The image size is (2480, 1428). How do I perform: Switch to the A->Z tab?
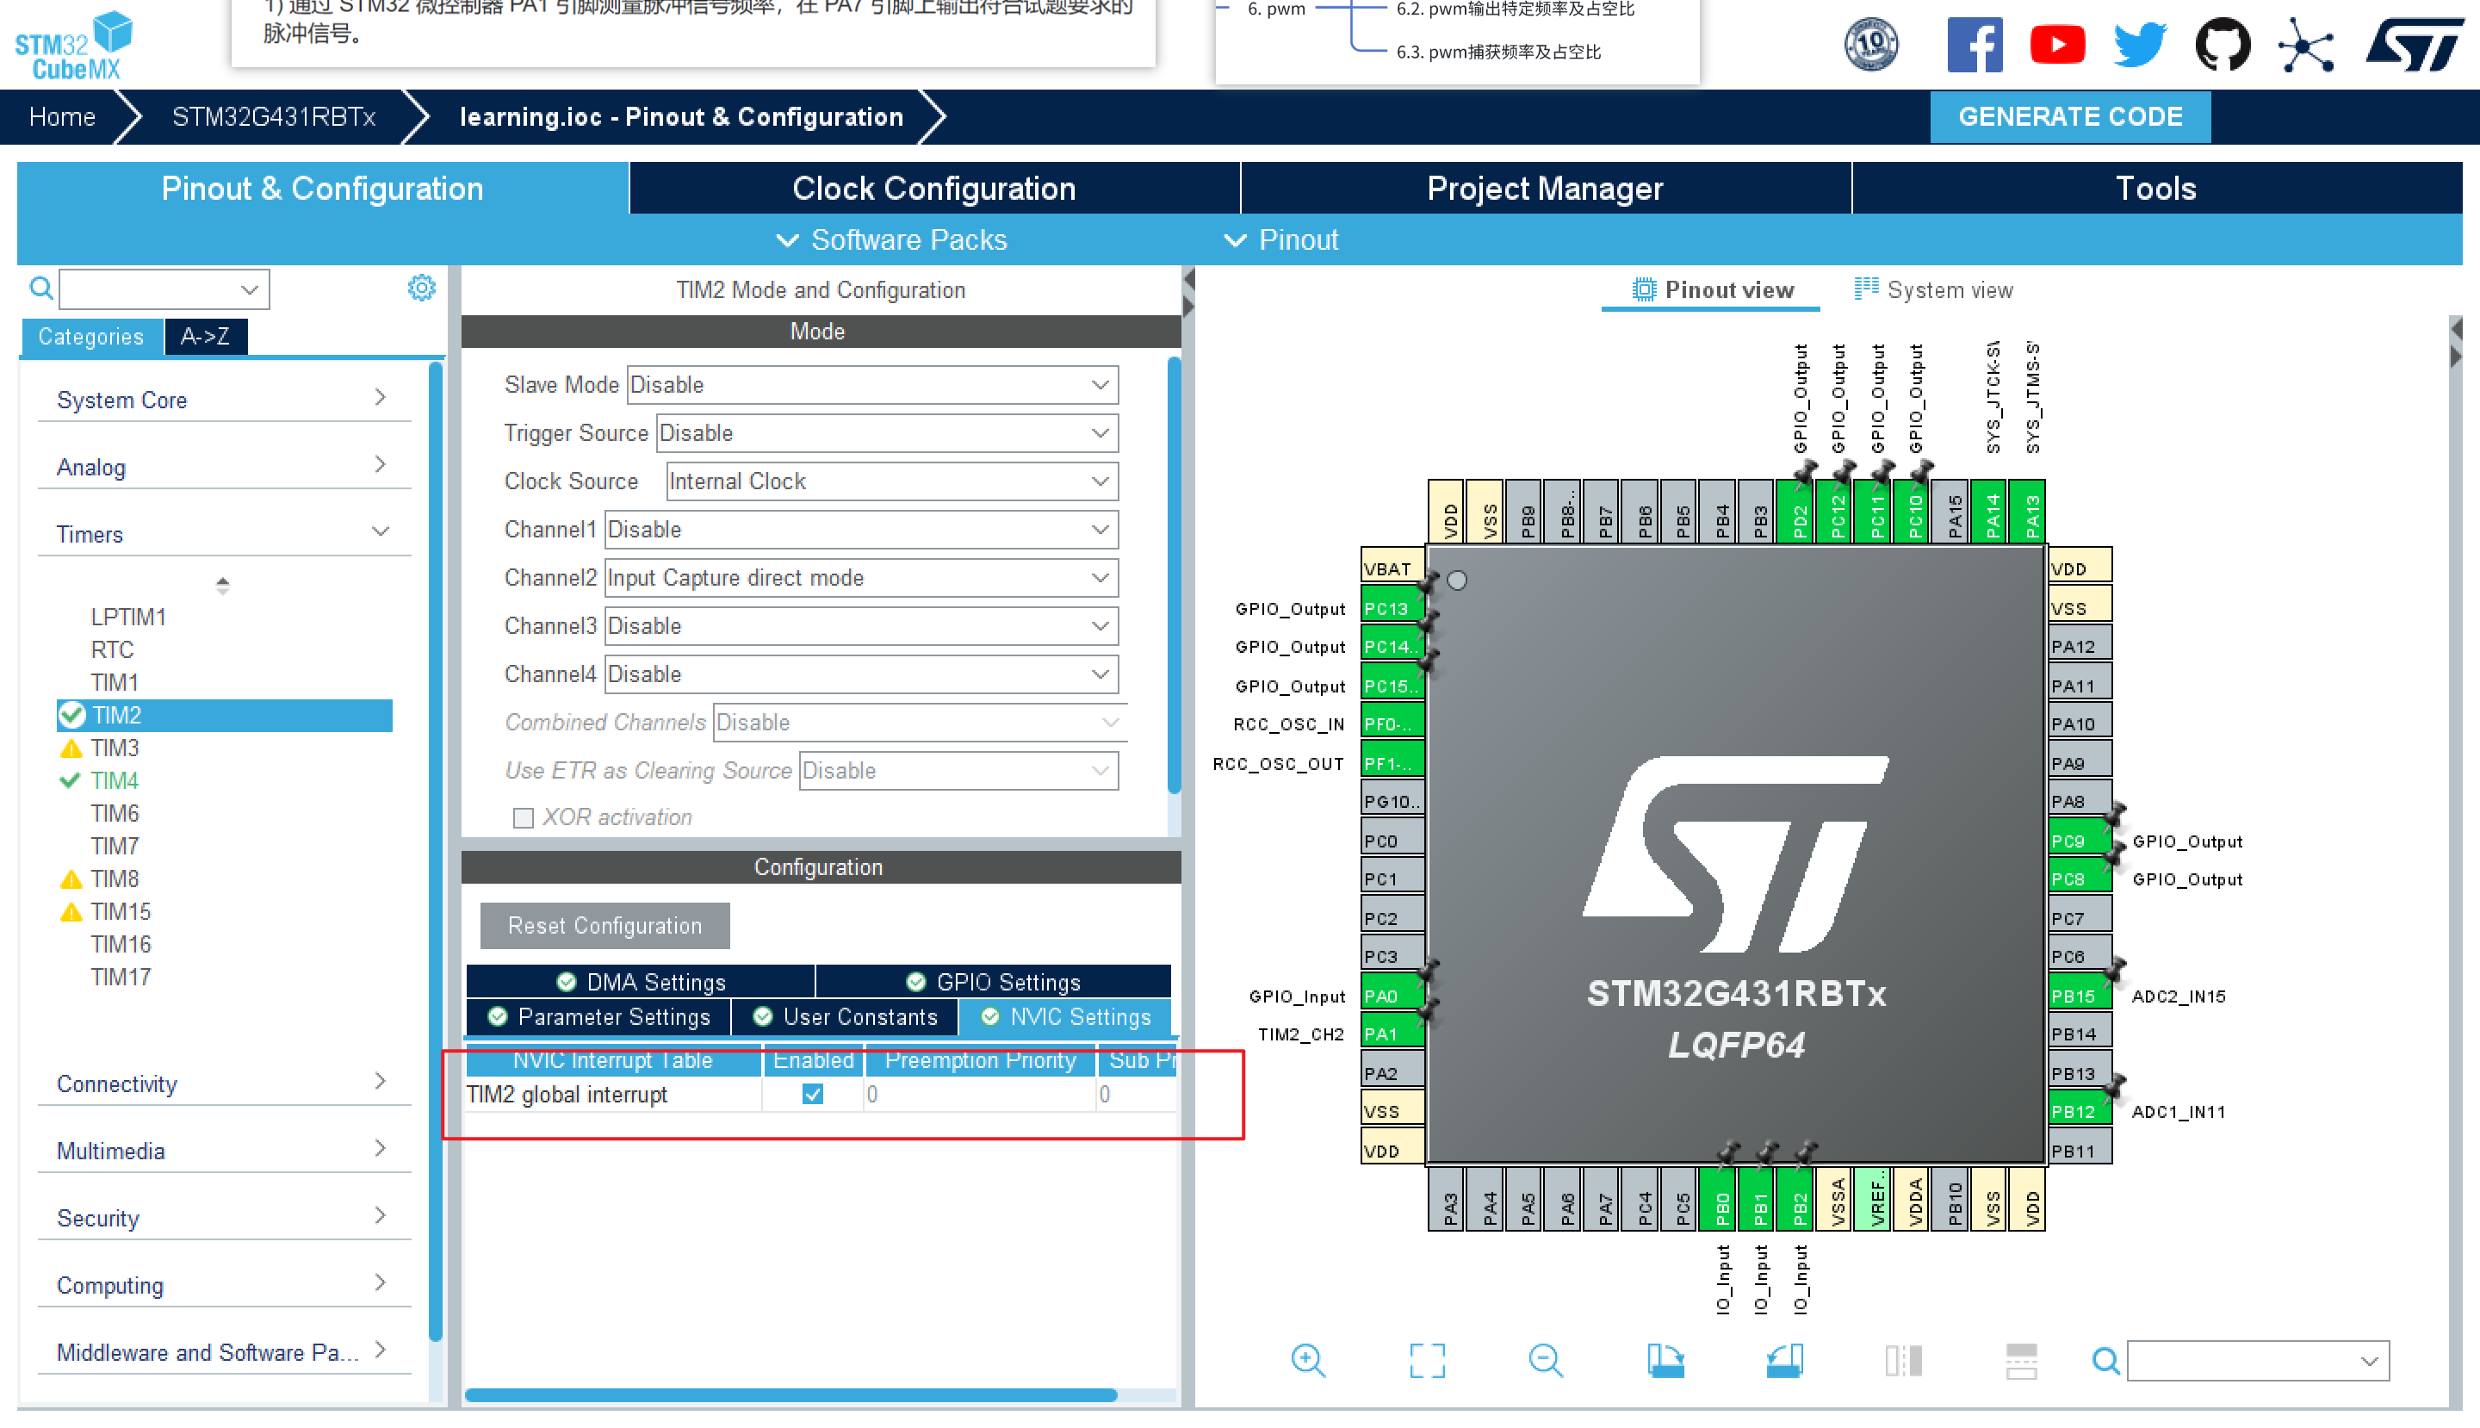click(x=205, y=337)
